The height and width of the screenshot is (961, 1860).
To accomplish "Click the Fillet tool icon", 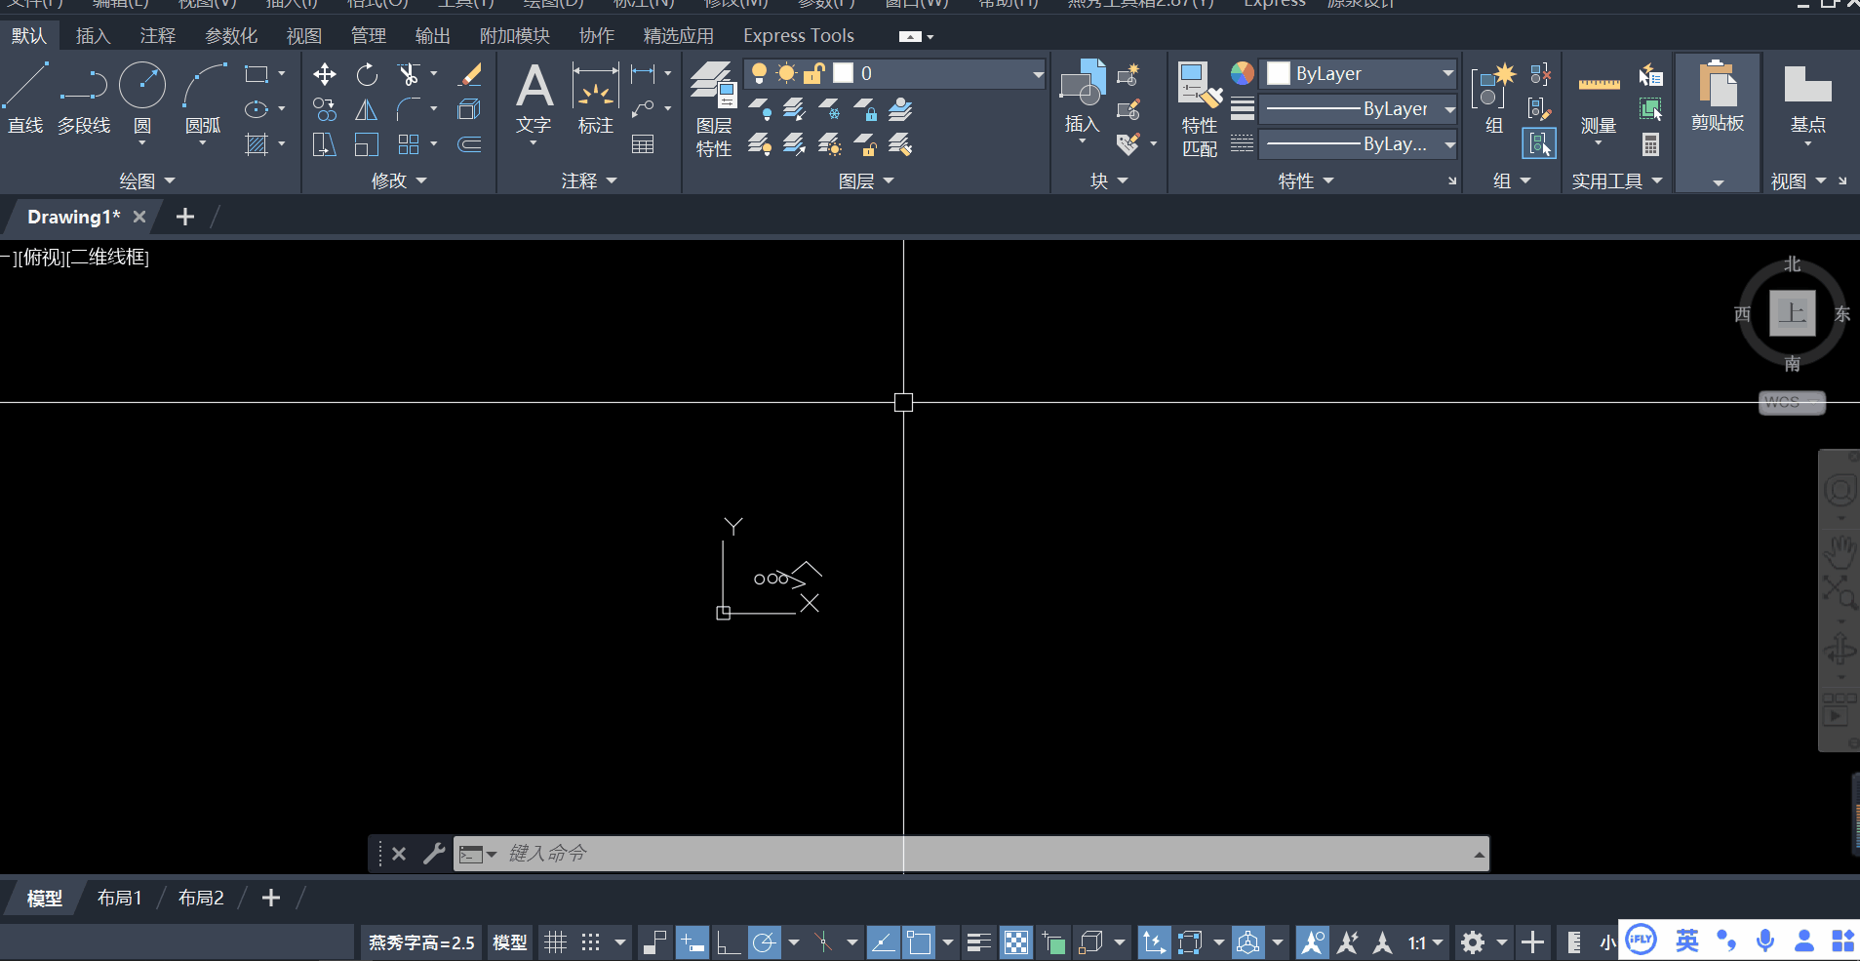I will pos(409,109).
